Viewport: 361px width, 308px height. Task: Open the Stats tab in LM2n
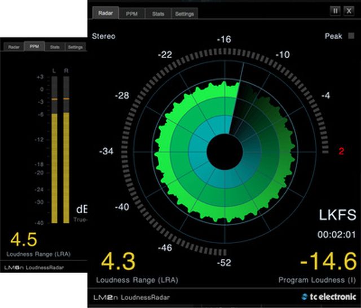point(158,14)
